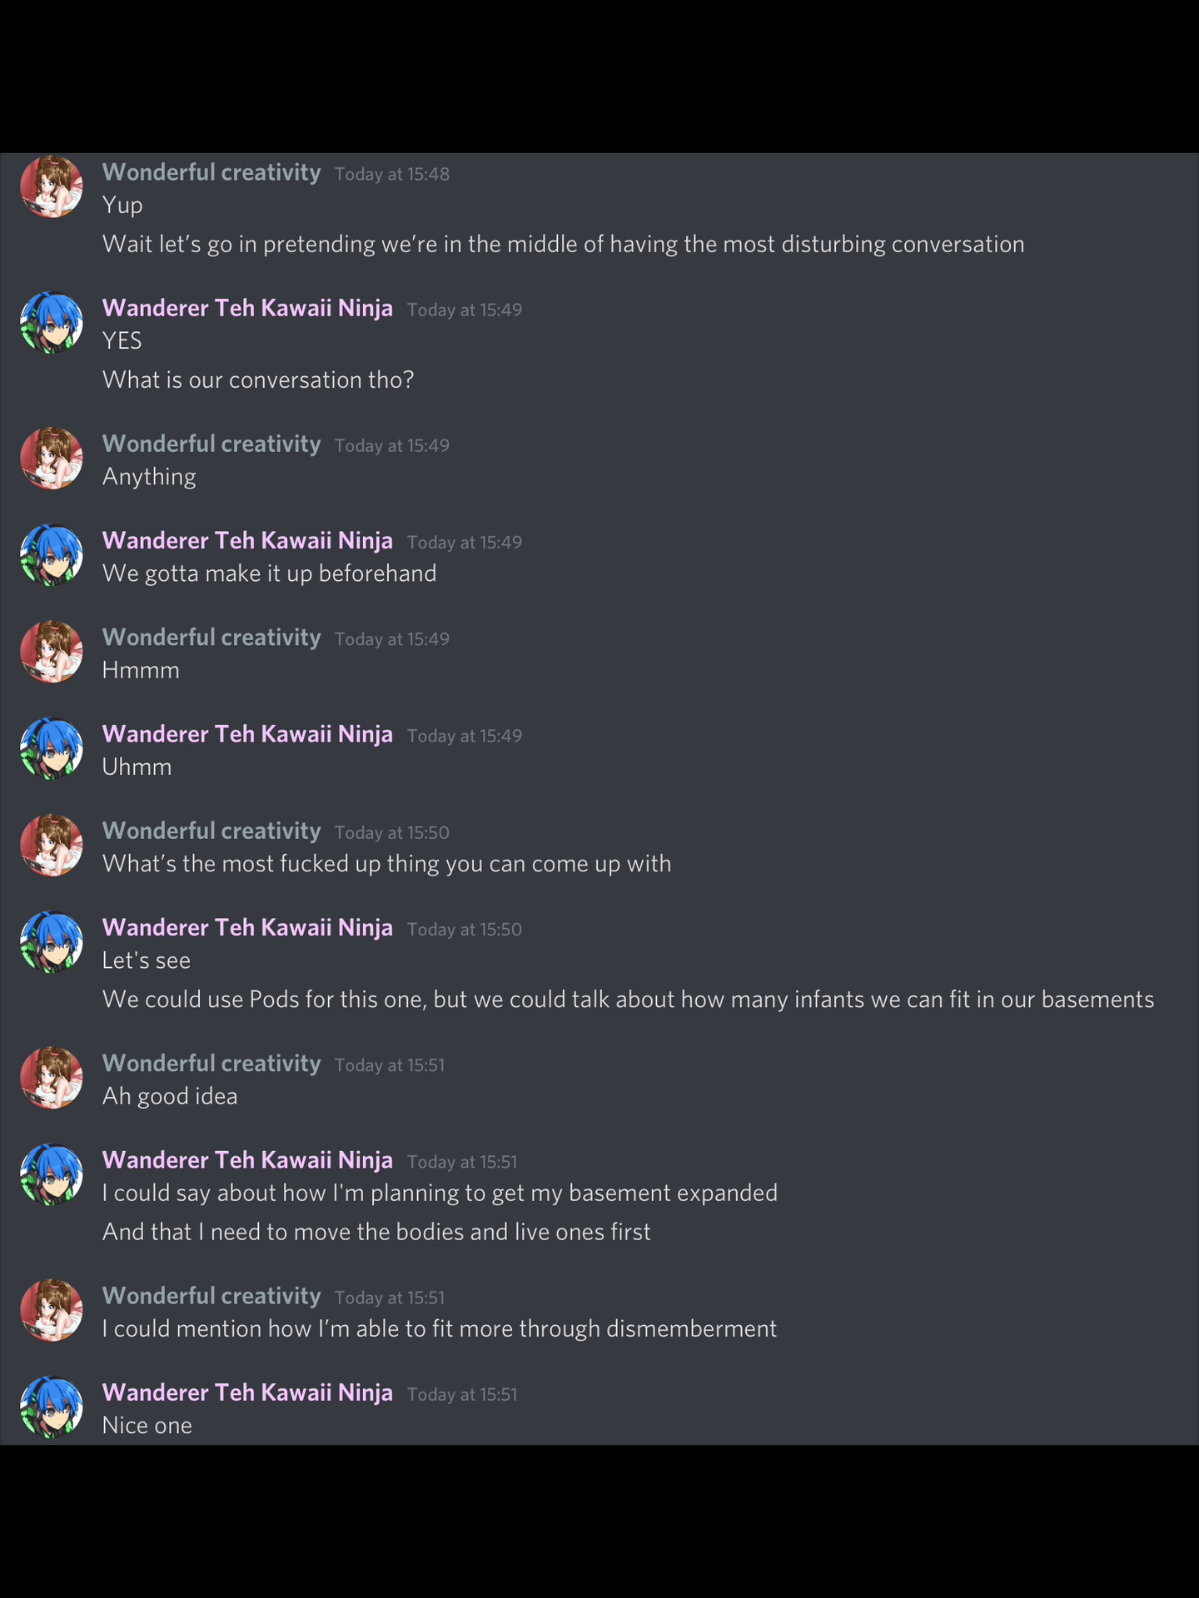Screen dimensions: 1199x1598
Task: Click the "Today at 15:48" timestamp
Action: (392, 174)
